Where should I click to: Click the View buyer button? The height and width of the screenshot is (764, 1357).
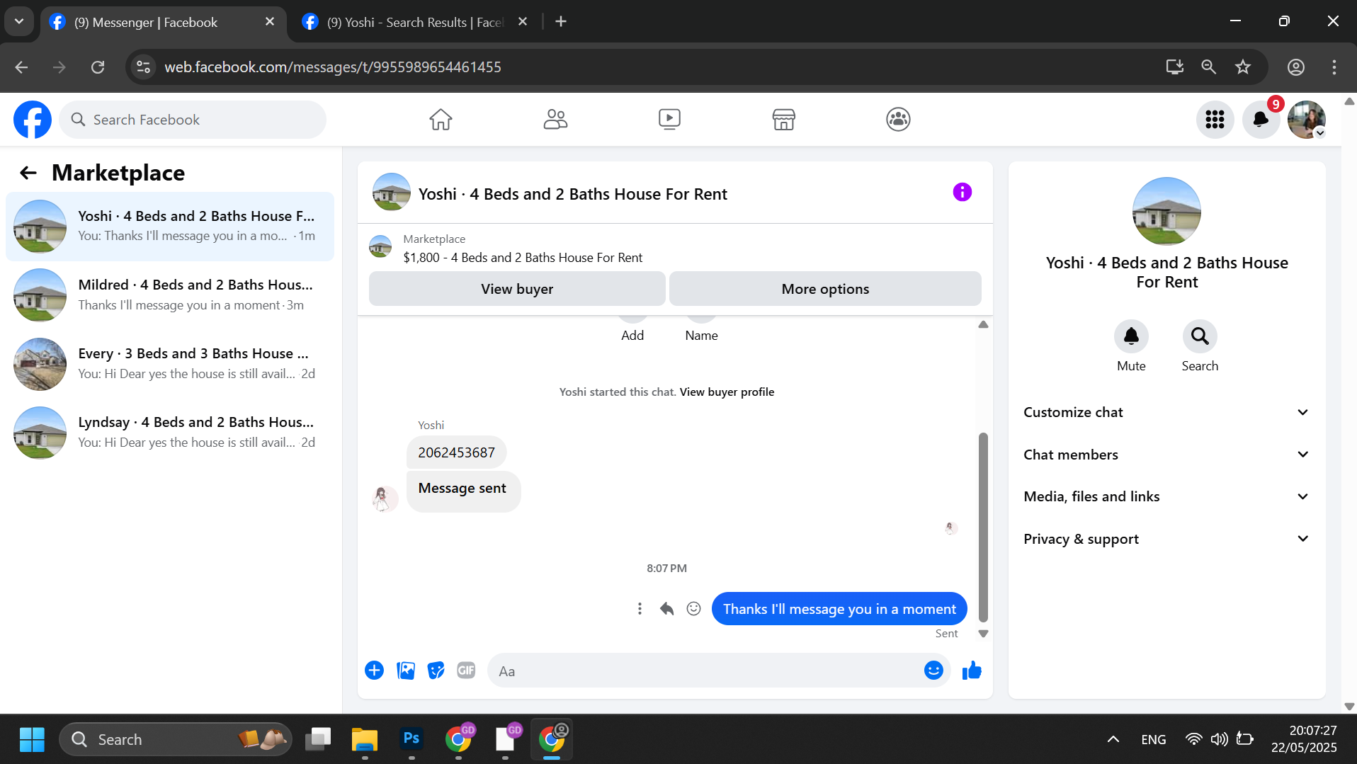(517, 289)
